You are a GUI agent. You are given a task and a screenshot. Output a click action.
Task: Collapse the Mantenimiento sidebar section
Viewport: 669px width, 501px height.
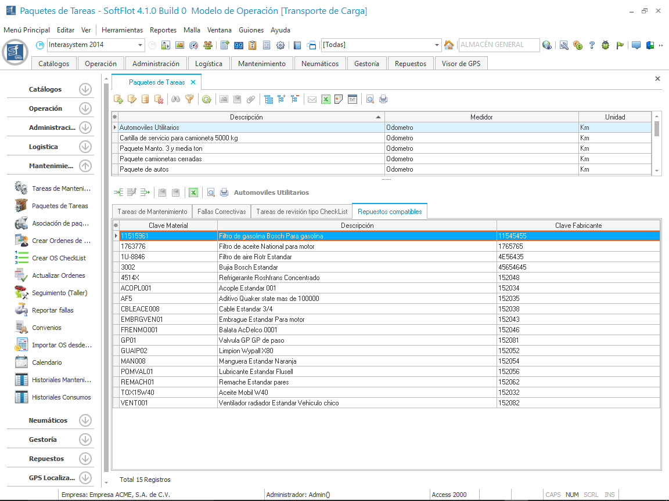tap(85, 166)
